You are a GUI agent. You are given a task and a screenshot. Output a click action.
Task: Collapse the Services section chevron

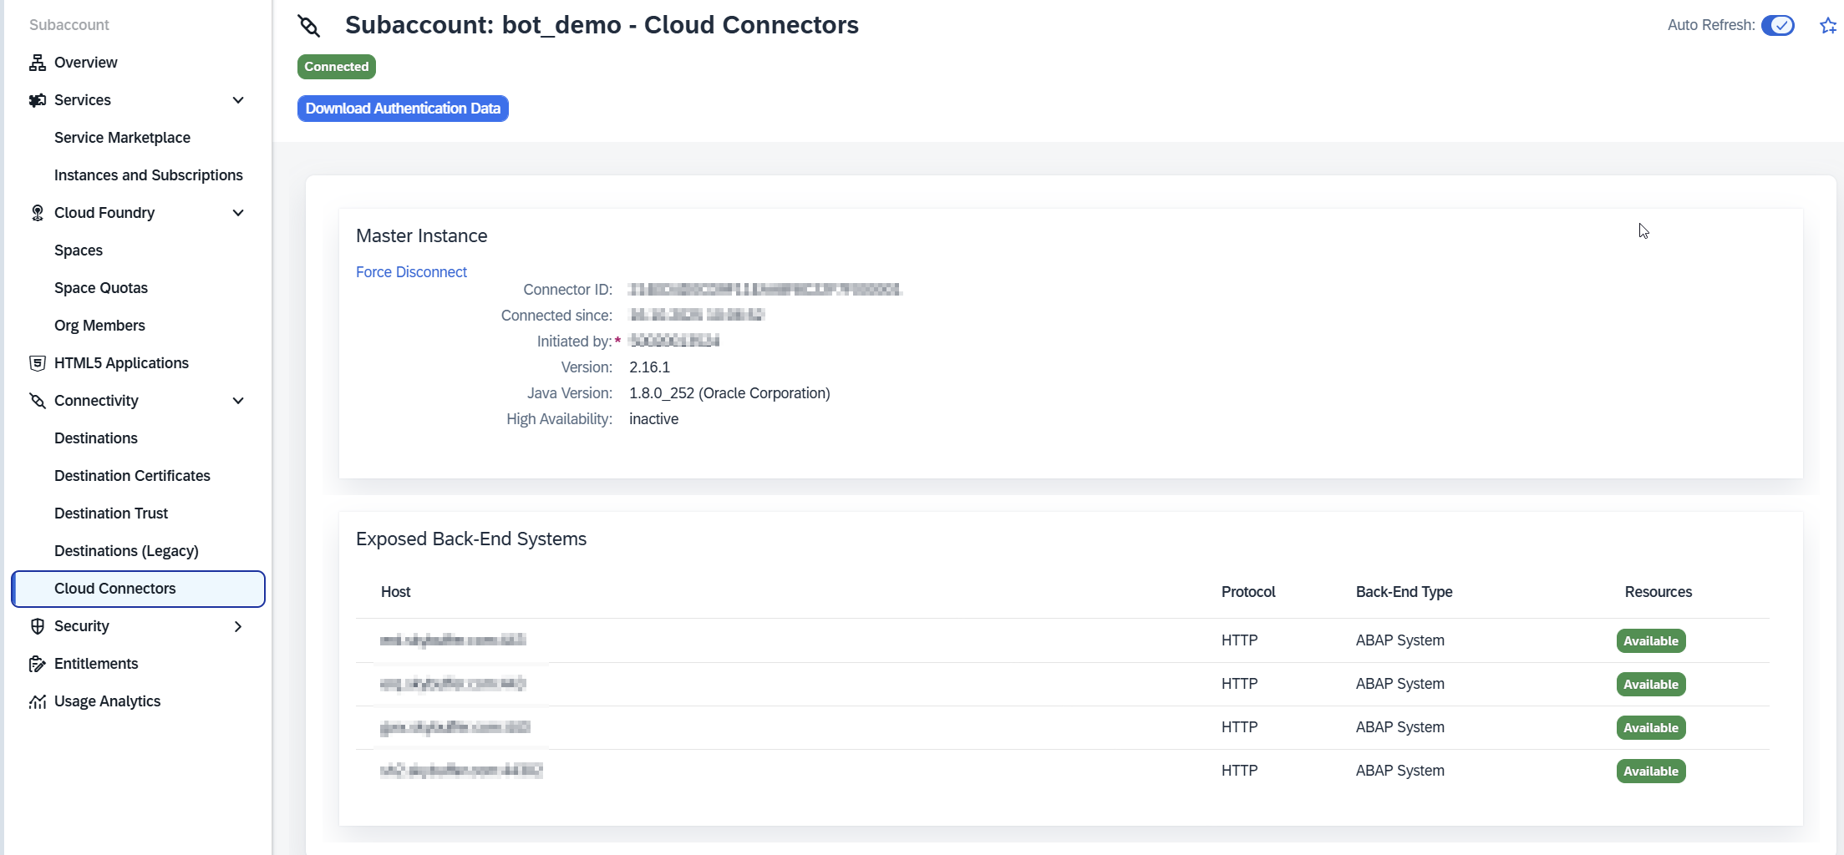click(x=238, y=100)
